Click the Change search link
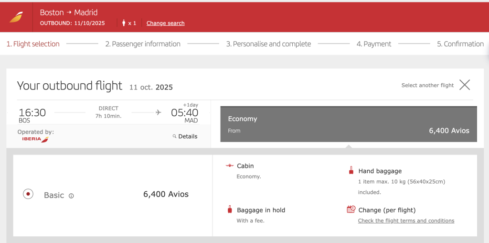The image size is (489, 243). coord(166,23)
